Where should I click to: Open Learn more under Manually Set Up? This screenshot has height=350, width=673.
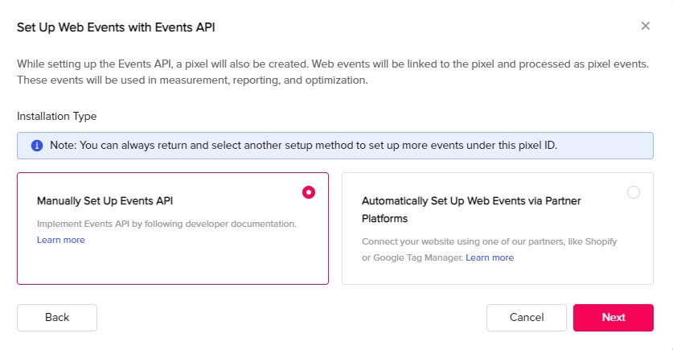[61, 240]
